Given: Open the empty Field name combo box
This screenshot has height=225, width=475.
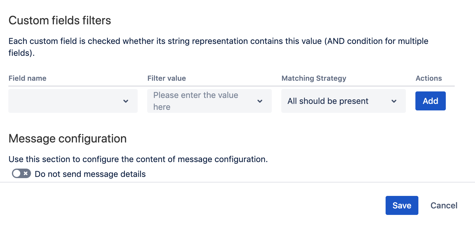Looking at the screenshot, I should 66,101.
